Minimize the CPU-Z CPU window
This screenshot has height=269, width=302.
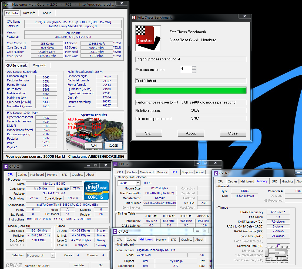click(88, 165)
